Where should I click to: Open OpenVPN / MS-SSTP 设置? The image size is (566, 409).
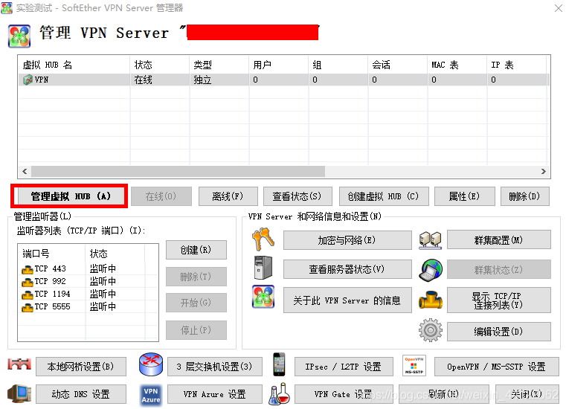(496, 367)
